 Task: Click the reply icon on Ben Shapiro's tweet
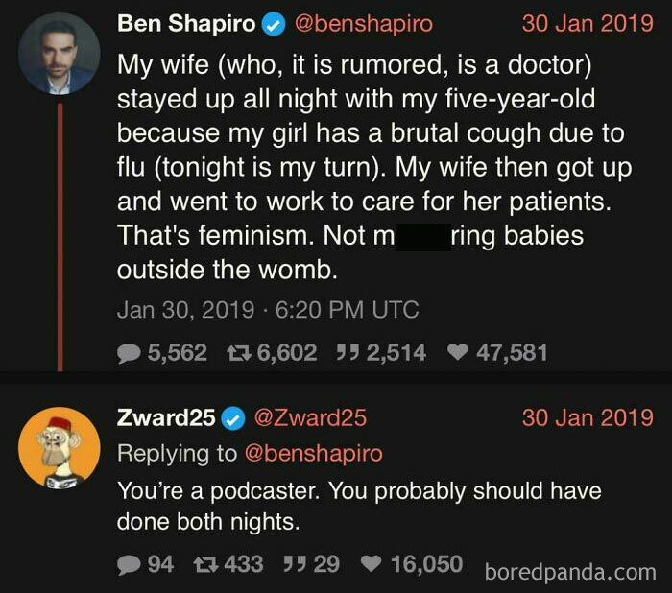pyautogui.click(x=129, y=353)
